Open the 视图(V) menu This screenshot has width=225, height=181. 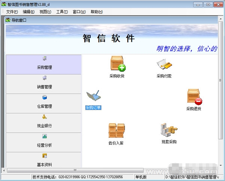pyautogui.click(x=45, y=12)
